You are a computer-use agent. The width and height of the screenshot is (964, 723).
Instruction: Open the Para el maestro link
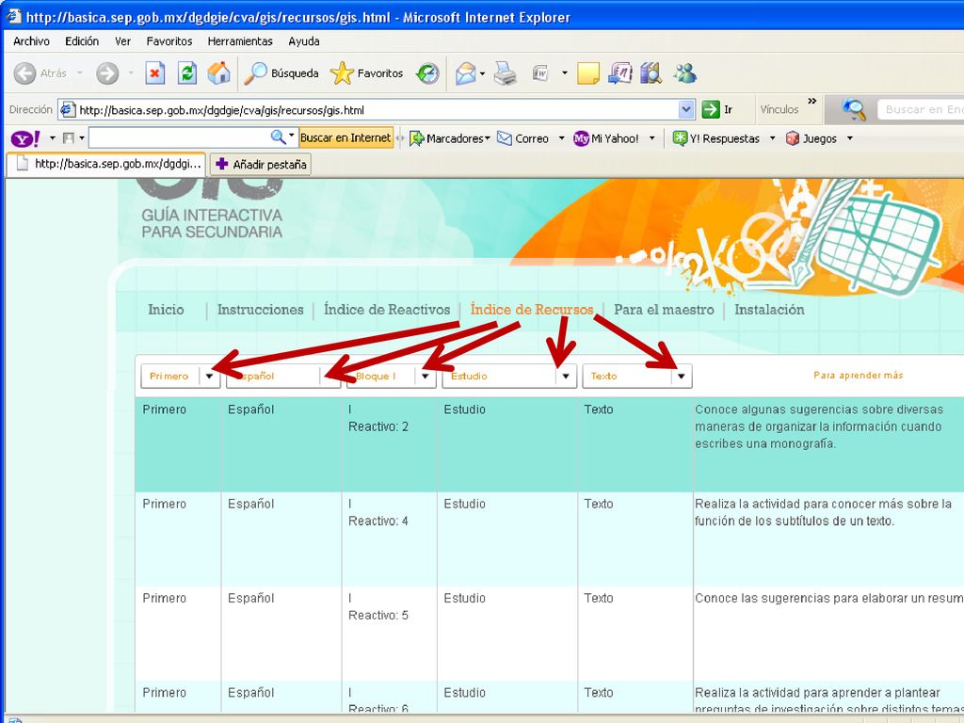click(664, 309)
